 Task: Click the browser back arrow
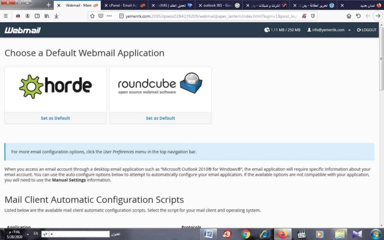[368, 16]
